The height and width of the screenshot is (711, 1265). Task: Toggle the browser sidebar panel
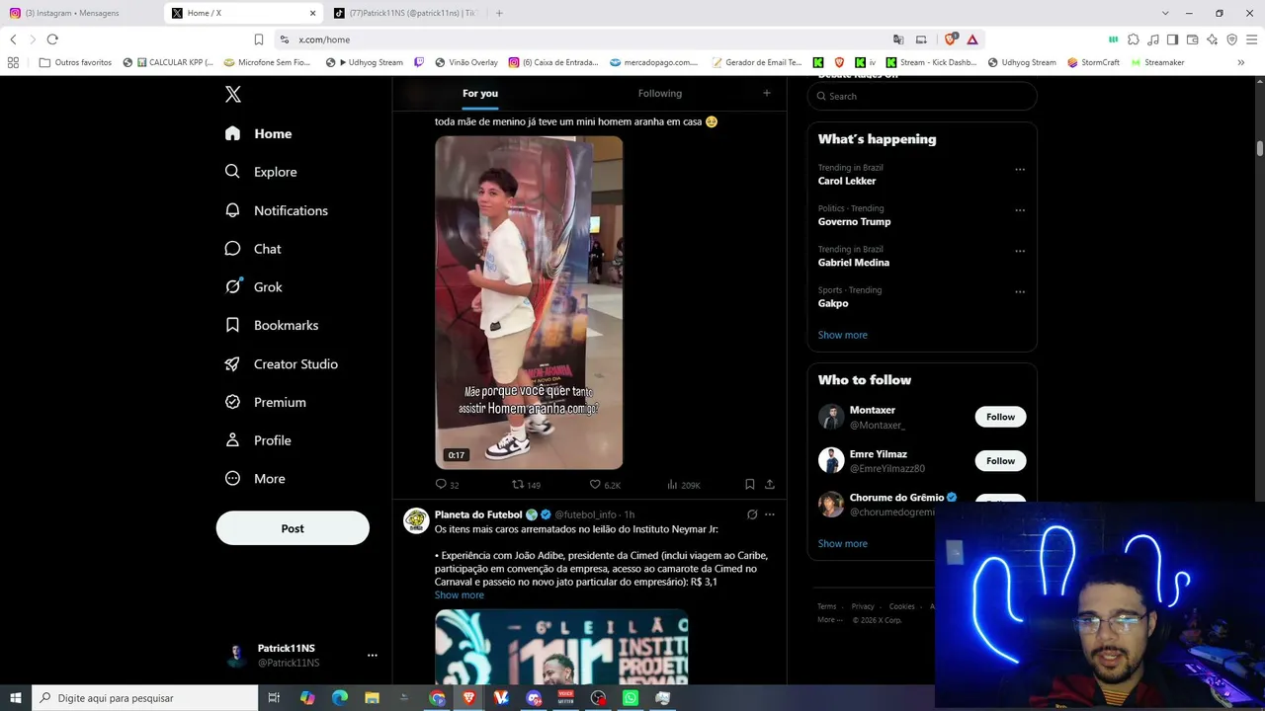pos(1172,39)
